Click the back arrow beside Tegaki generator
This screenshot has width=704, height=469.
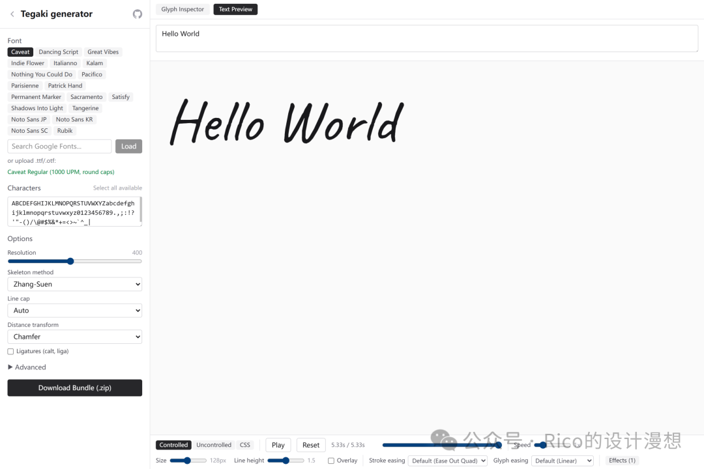point(12,14)
